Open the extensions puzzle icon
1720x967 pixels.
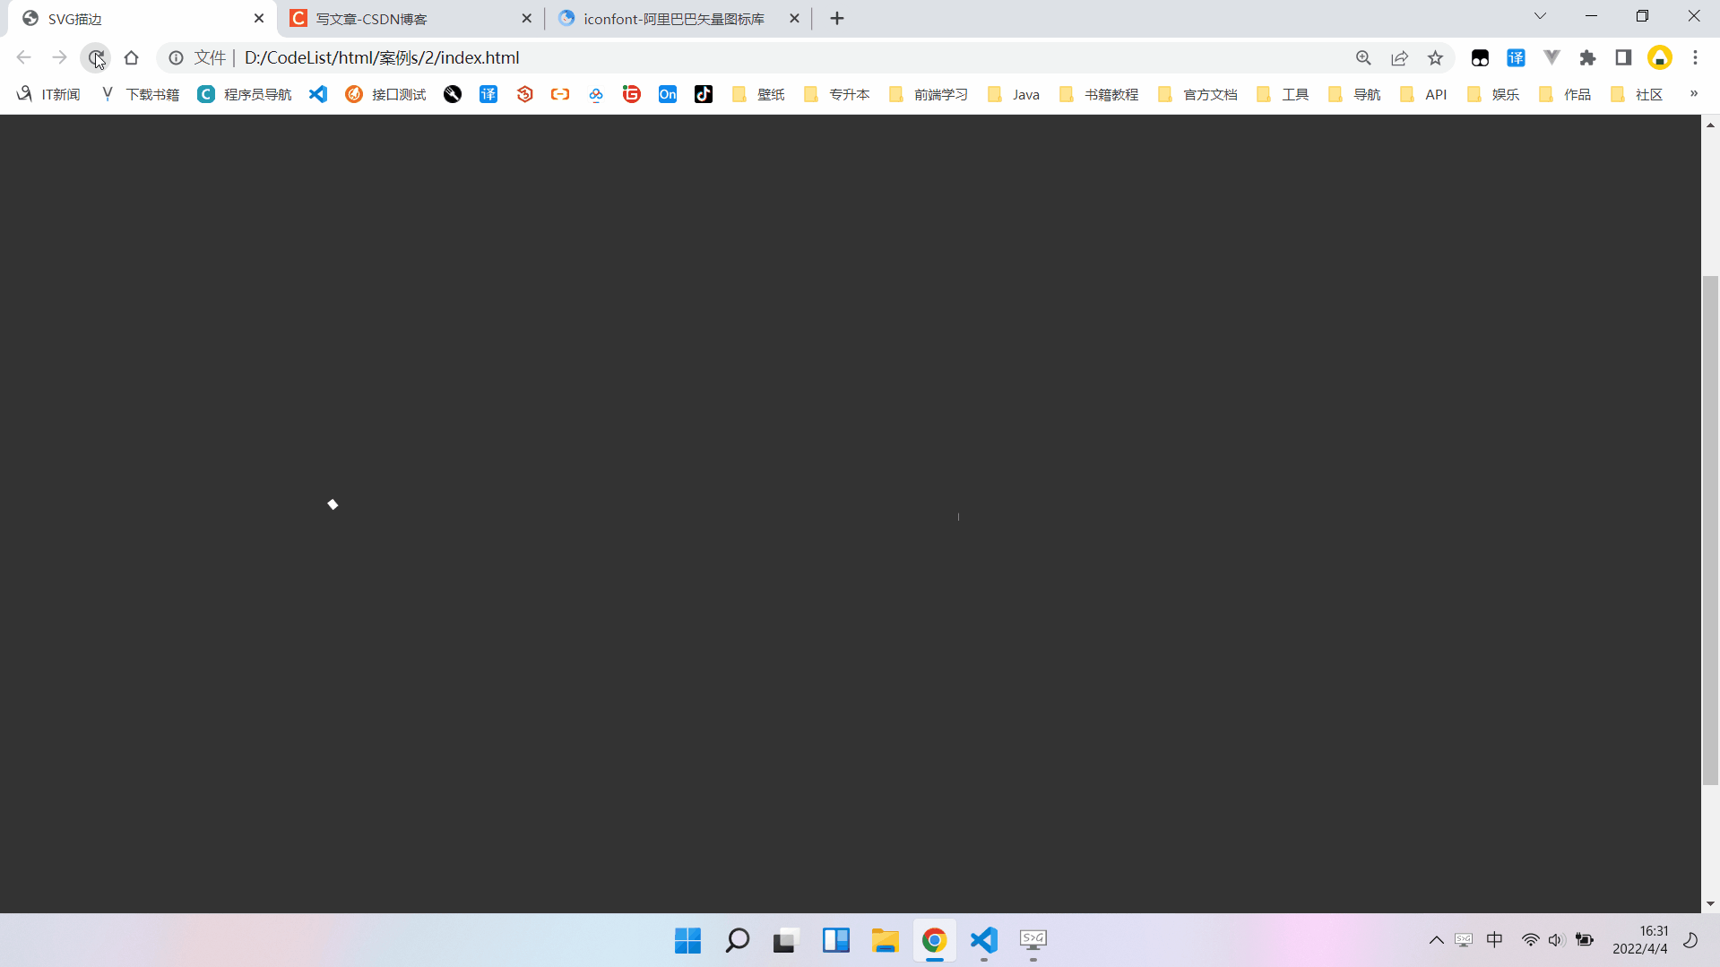pyautogui.click(x=1587, y=57)
